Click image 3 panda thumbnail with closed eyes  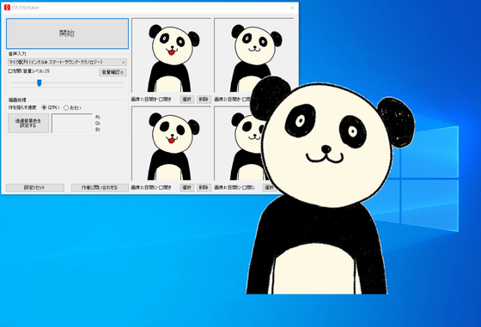[x=172, y=143]
